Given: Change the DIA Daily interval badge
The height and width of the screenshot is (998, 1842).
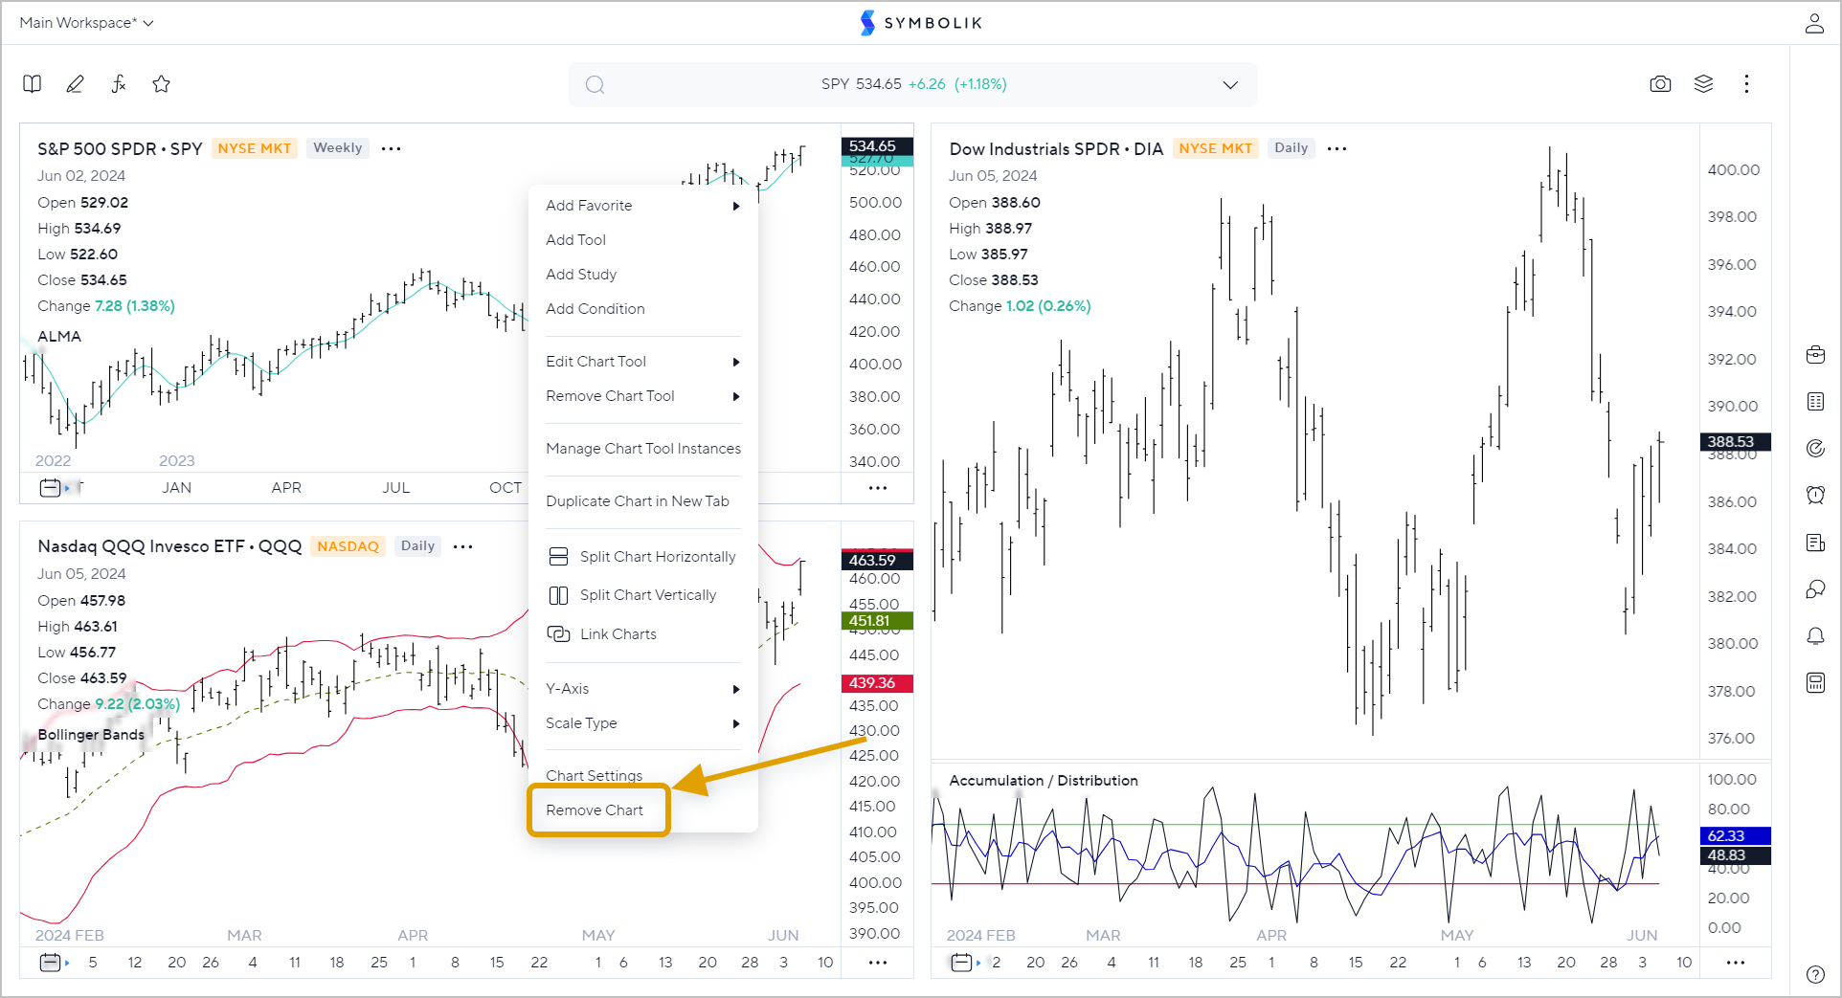Looking at the screenshot, I should click(1291, 148).
